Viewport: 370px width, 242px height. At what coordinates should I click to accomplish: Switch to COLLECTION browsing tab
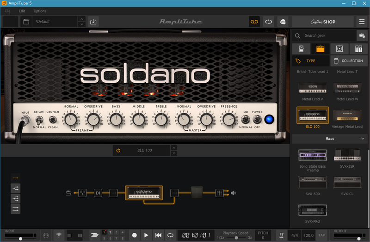point(349,61)
